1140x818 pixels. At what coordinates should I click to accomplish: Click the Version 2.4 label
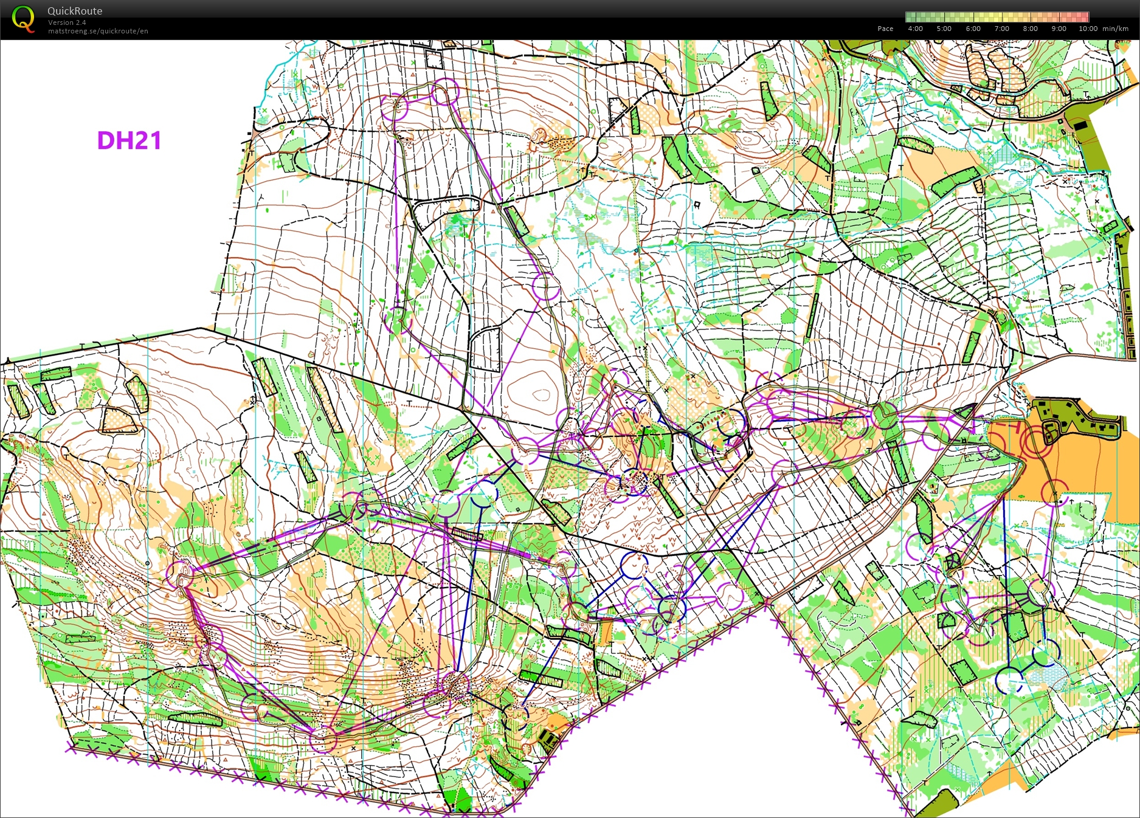tap(67, 22)
